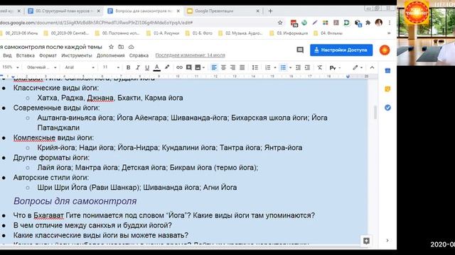Image resolution: width=455 pixels, height=255 pixels.
Task: Click the red calendar extension icon
Action: [x=294, y=23]
